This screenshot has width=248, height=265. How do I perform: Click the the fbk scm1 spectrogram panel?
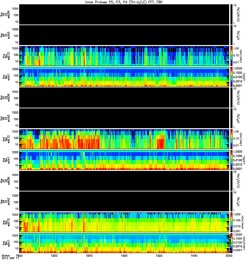click(x=124, y=243)
